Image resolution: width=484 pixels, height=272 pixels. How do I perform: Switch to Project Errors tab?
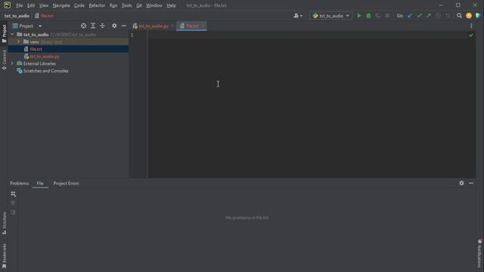66,183
